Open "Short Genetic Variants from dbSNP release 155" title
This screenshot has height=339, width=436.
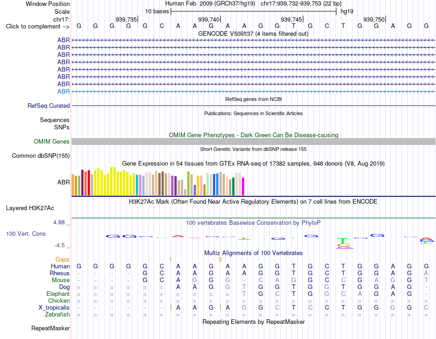[x=253, y=149]
